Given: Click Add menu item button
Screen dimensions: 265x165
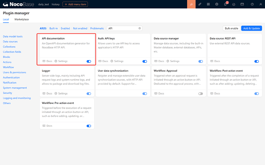Looking at the screenshot, I should click(x=75, y=4).
